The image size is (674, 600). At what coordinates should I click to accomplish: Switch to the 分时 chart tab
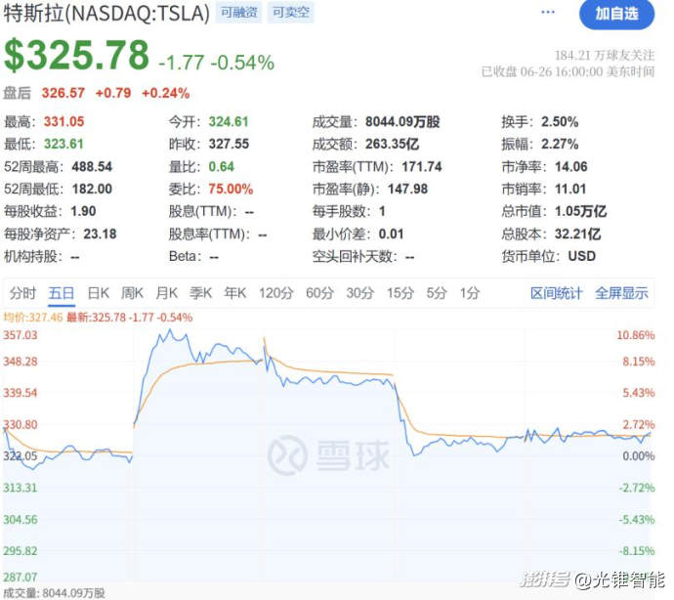[x=22, y=293]
